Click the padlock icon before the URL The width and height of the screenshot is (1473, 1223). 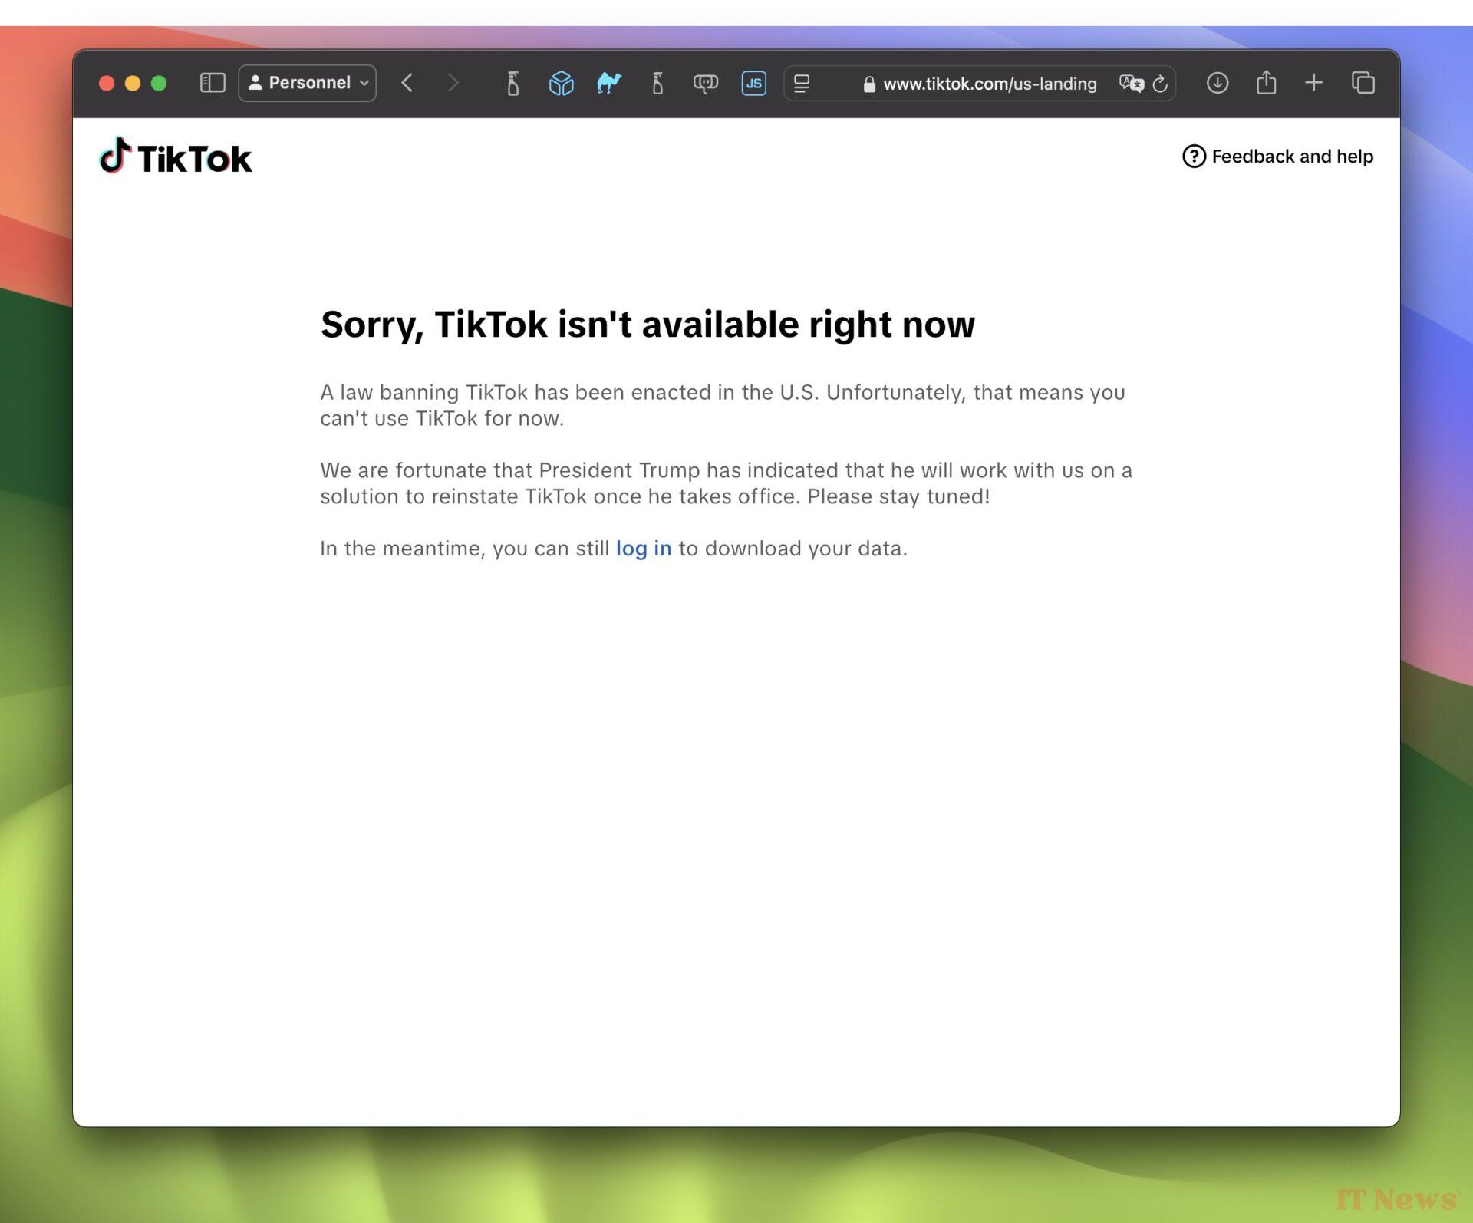(x=868, y=84)
